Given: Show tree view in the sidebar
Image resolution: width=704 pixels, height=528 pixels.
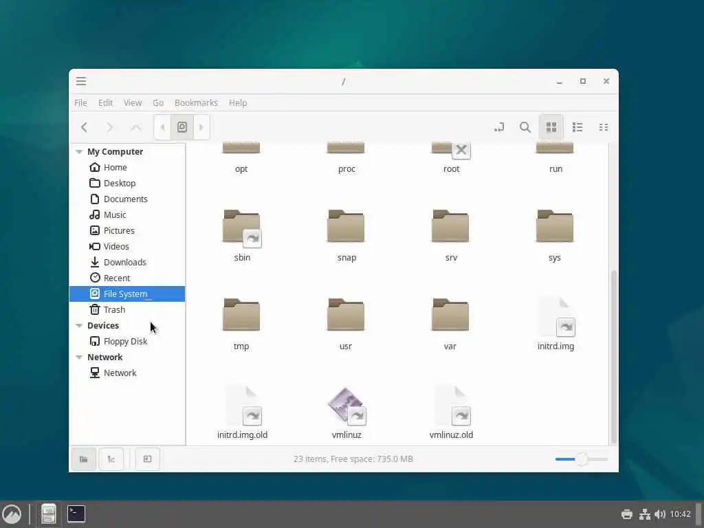Looking at the screenshot, I should (111, 459).
